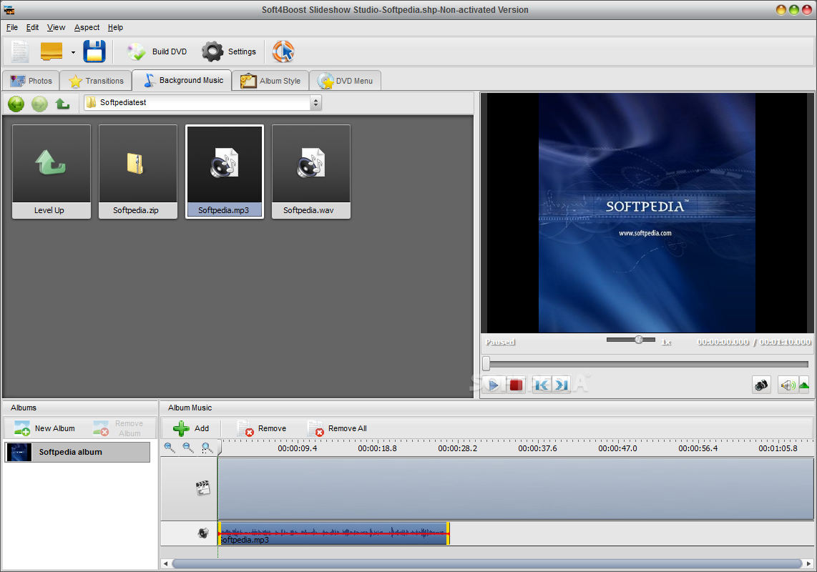Click the yellow end marker of audio clip
The height and width of the screenshot is (572, 817).
tap(448, 533)
